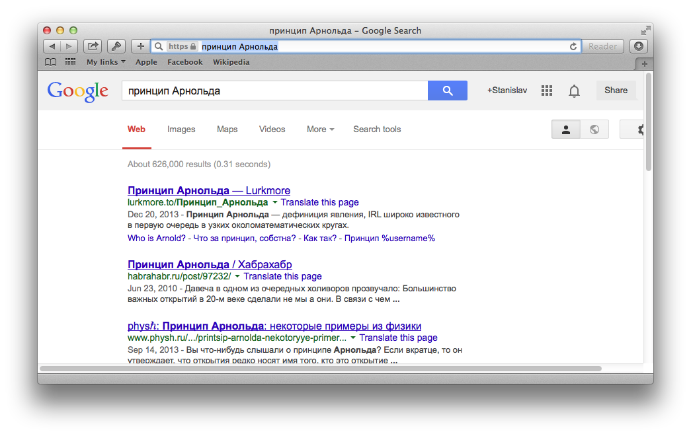Image resolution: width=691 pixels, height=436 pixels.
Task: Click the 'Jun 23, 2010' result date
Action: point(153,289)
